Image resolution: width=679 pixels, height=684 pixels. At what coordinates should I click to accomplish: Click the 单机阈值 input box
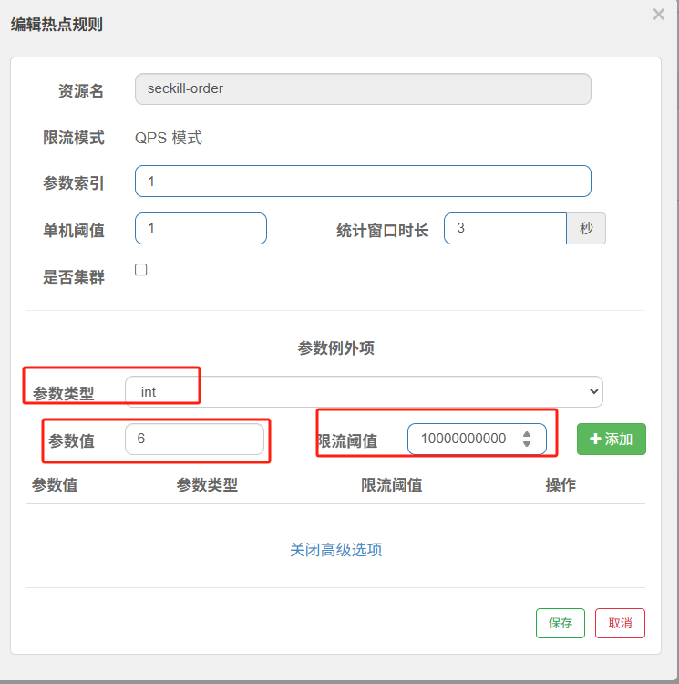coord(201,228)
